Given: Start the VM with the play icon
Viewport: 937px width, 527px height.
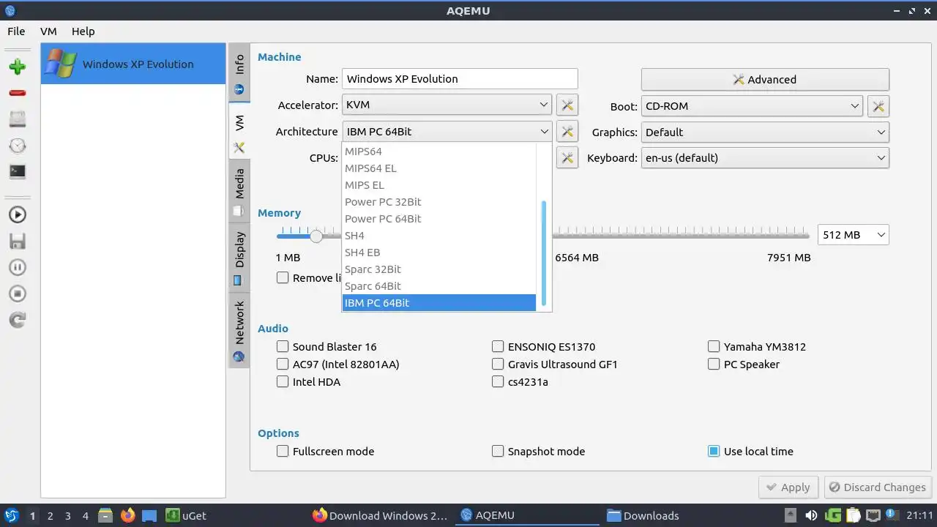Looking at the screenshot, I should [18, 214].
